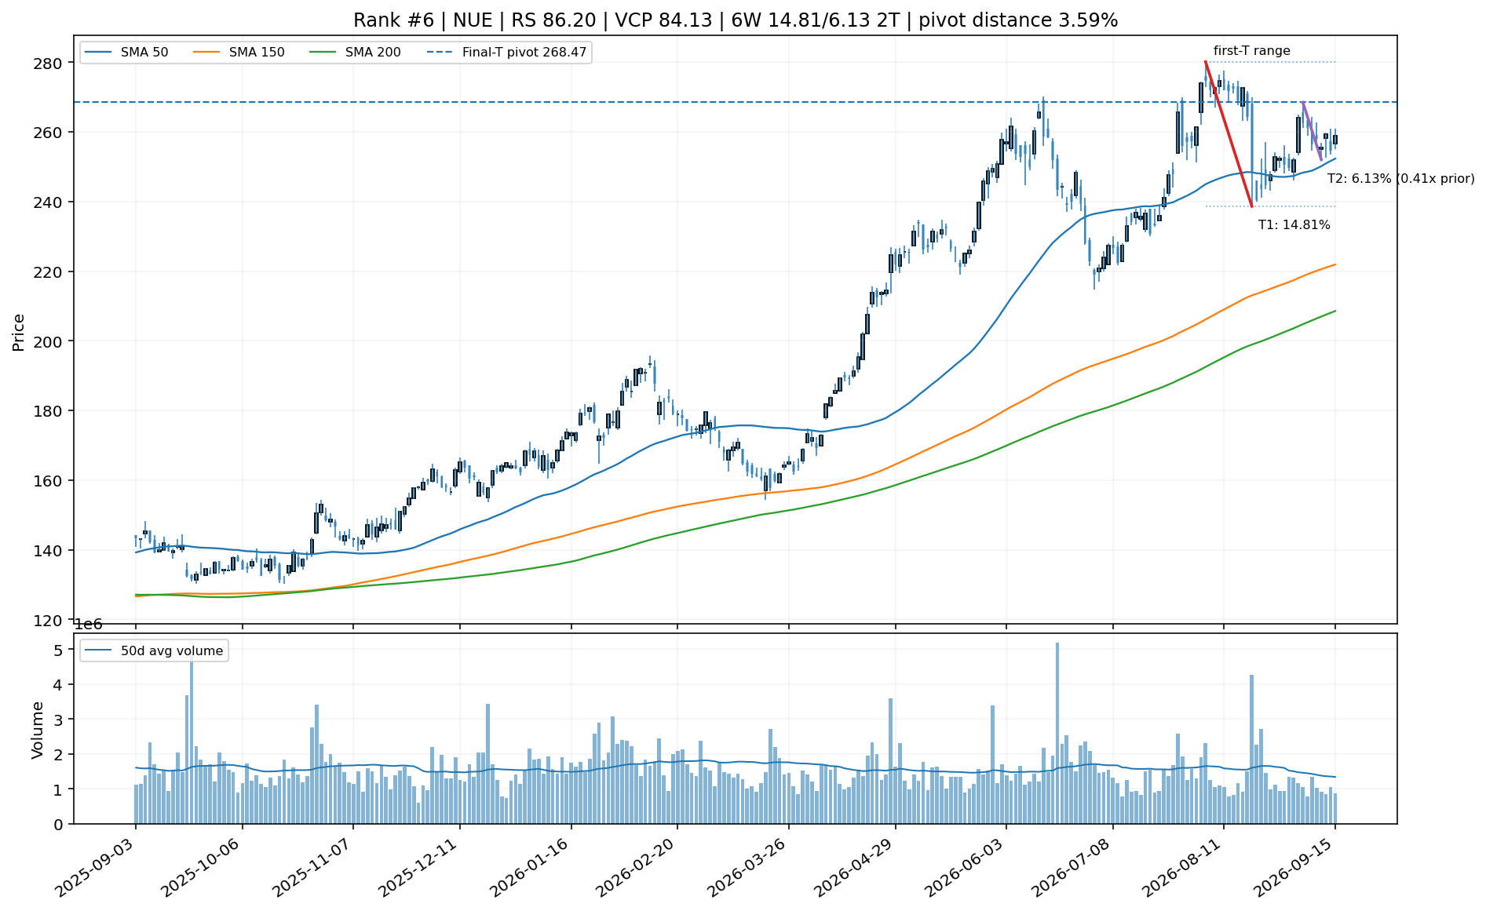Screen dimensions: 1486x911
Task: Click the red T1 contraction line
Action: [x=1229, y=134]
